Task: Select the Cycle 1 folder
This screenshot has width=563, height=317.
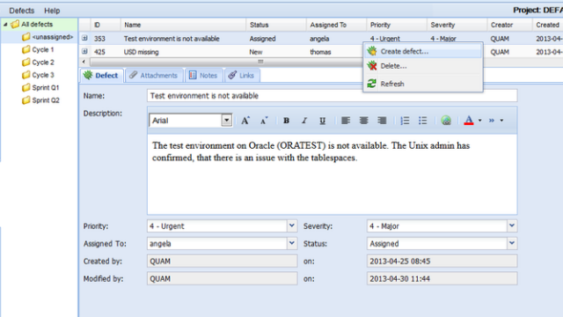Action: coord(38,49)
